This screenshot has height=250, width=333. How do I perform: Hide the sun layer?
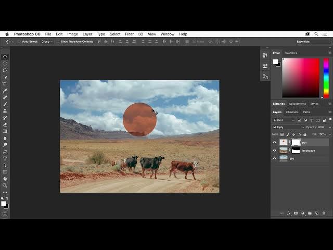(x=275, y=142)
